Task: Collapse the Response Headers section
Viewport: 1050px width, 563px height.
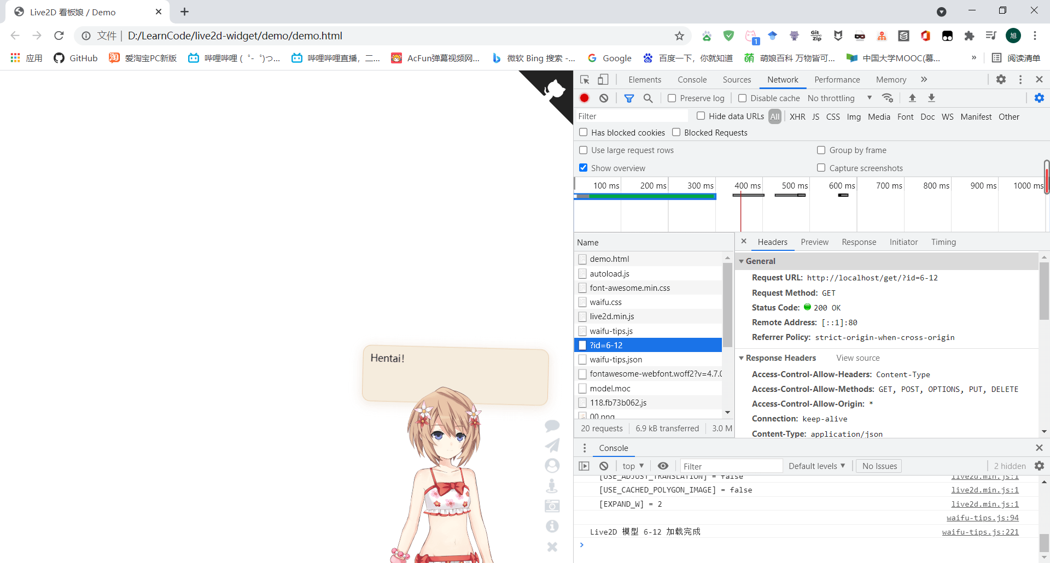Action: click(x=742, y=357)
